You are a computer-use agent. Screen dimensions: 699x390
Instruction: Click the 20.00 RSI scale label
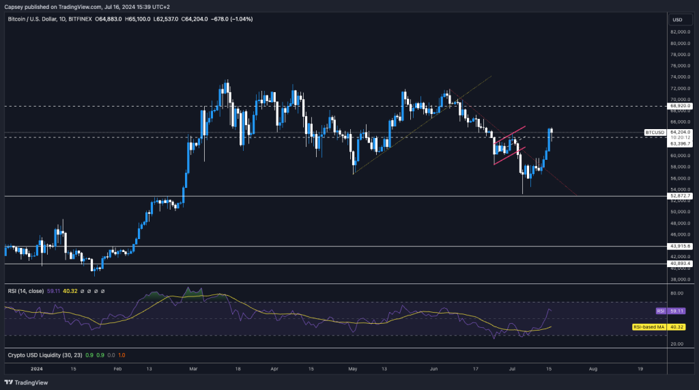676,344
